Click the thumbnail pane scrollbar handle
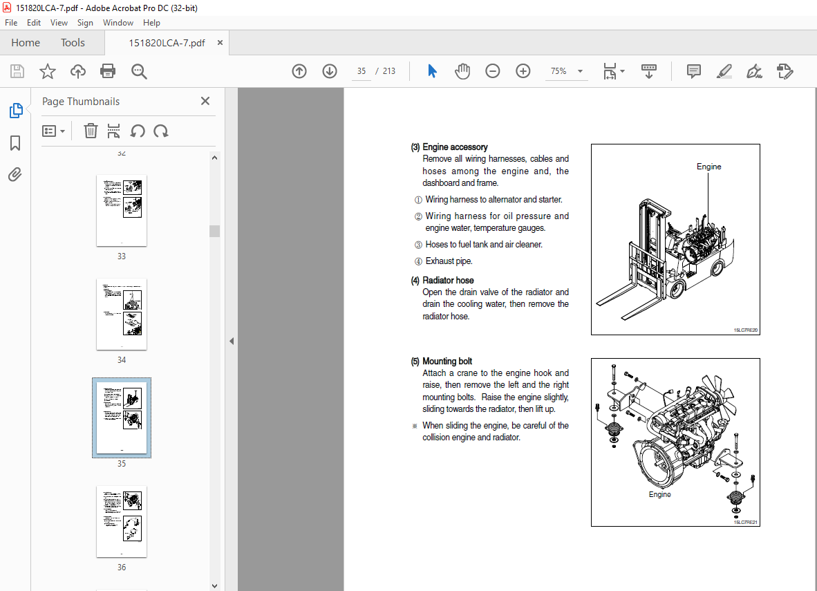This screenshot has width=817, height=591. 215,231
